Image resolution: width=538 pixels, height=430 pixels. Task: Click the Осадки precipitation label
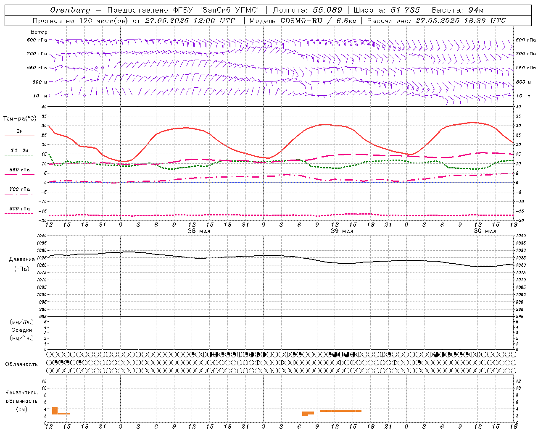click(x=21, y=330)
